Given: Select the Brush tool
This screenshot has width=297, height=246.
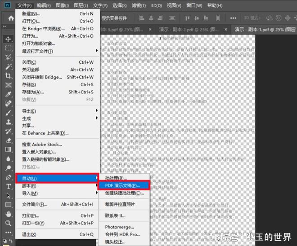Looking at the screenshot, I should point(8,113).
